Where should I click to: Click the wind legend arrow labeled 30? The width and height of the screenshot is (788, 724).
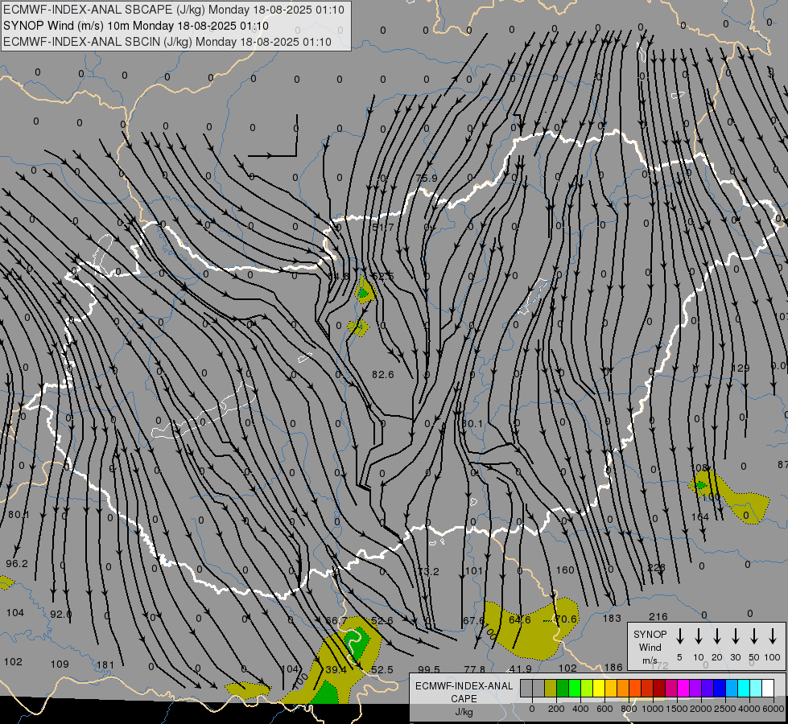[x=735, y=636]
